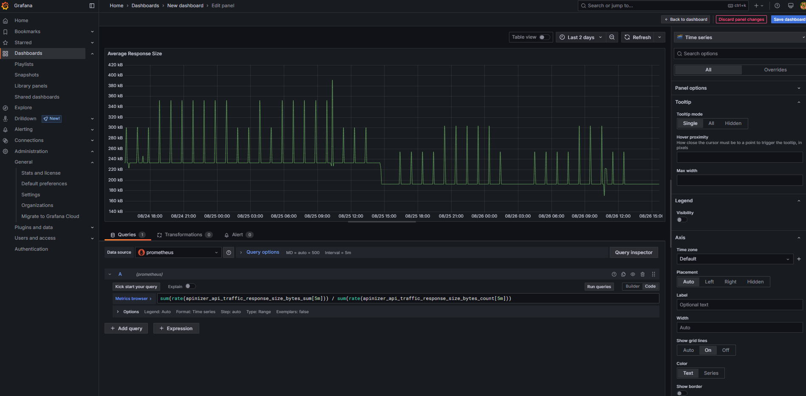Dock the sidebar menu with the panel icon
Screen dimensions: 806x396
pos(92,6)
